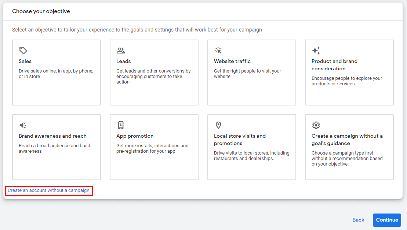Select the Brand awareness and reach title

53,136
